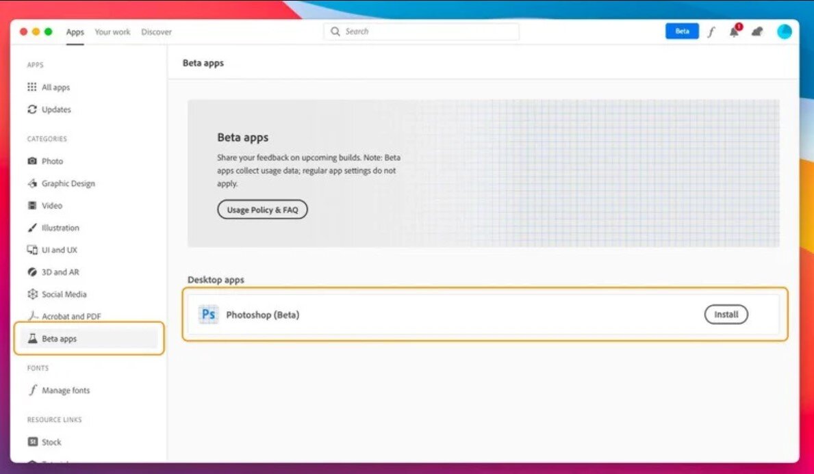Open the fonts f icon in top bar

tap(711, 31)
